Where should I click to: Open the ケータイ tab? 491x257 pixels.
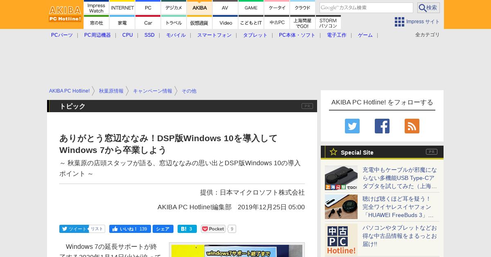pos(277,7)
